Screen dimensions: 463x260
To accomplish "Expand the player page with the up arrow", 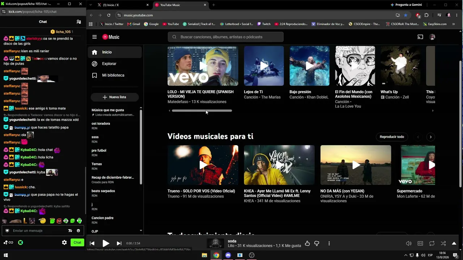I will 454,243.
